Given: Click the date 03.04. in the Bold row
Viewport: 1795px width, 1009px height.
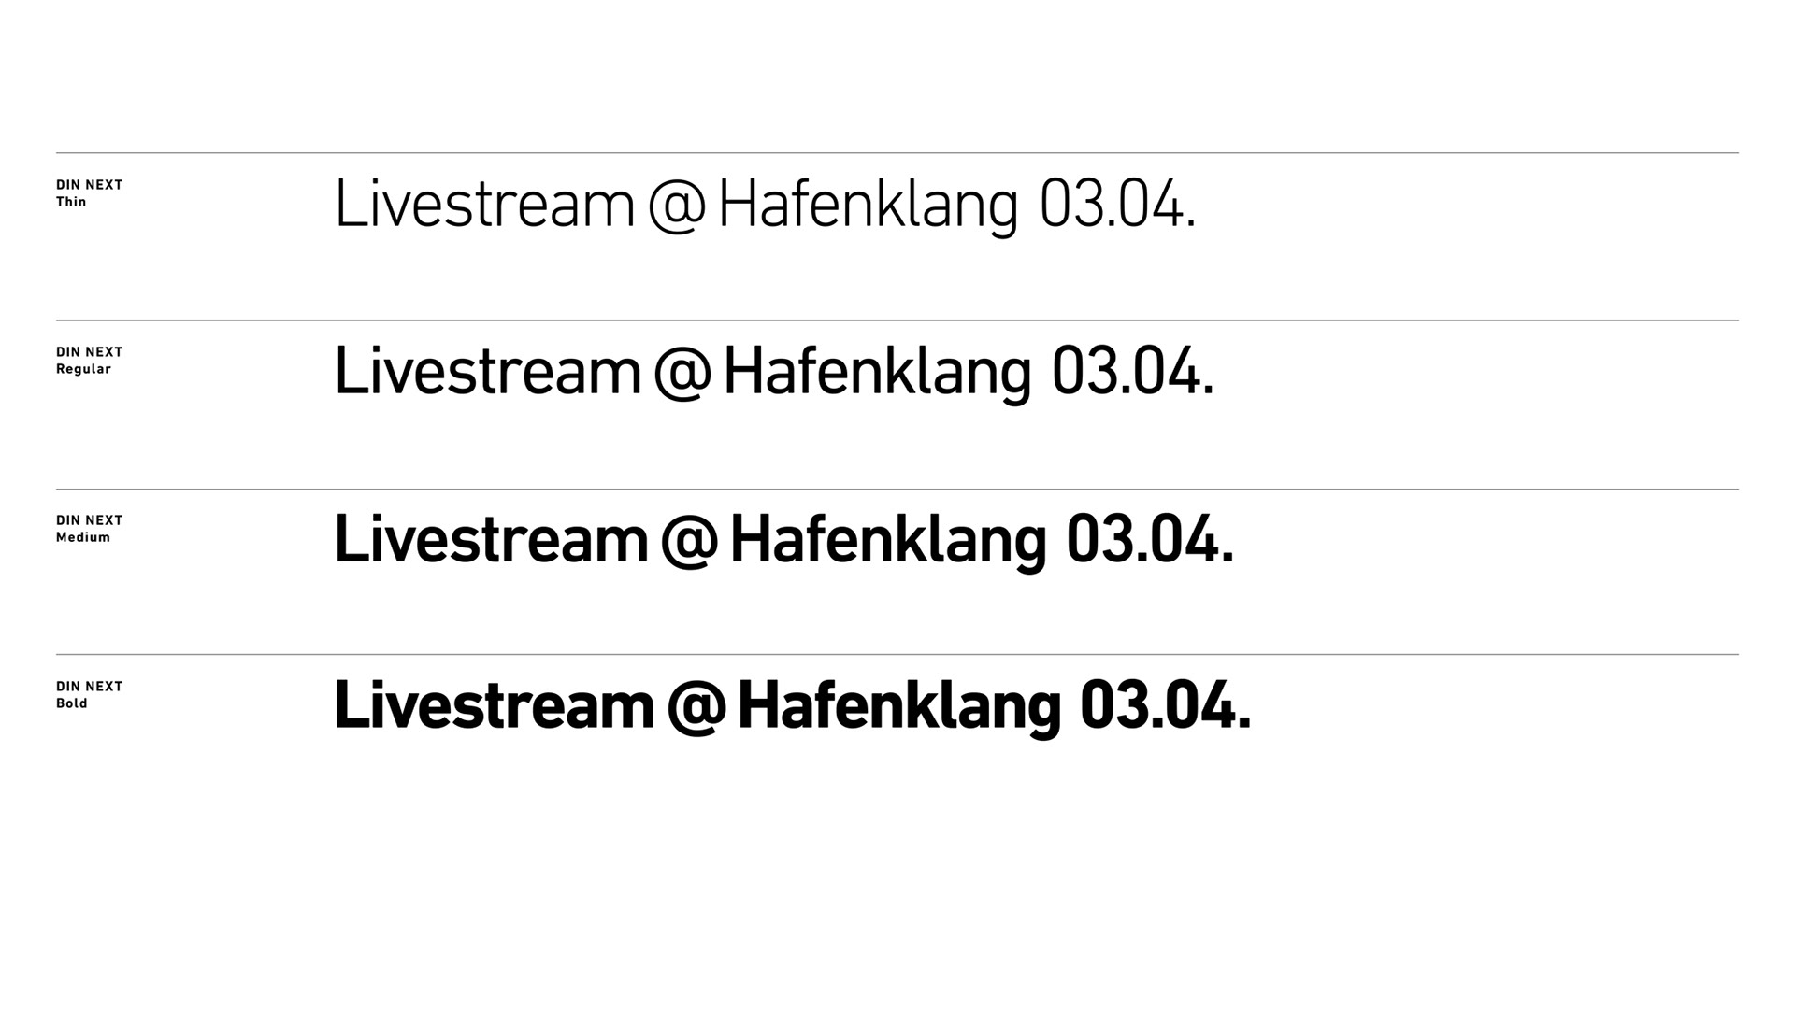Looking at the screenshot, I should tap(1165, 706).
